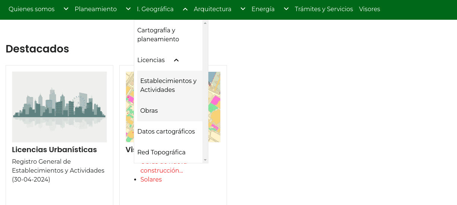Choose Obras in the Licencias submenu
This screenshot has height=205, width=457.
click(x=149, y=110)
